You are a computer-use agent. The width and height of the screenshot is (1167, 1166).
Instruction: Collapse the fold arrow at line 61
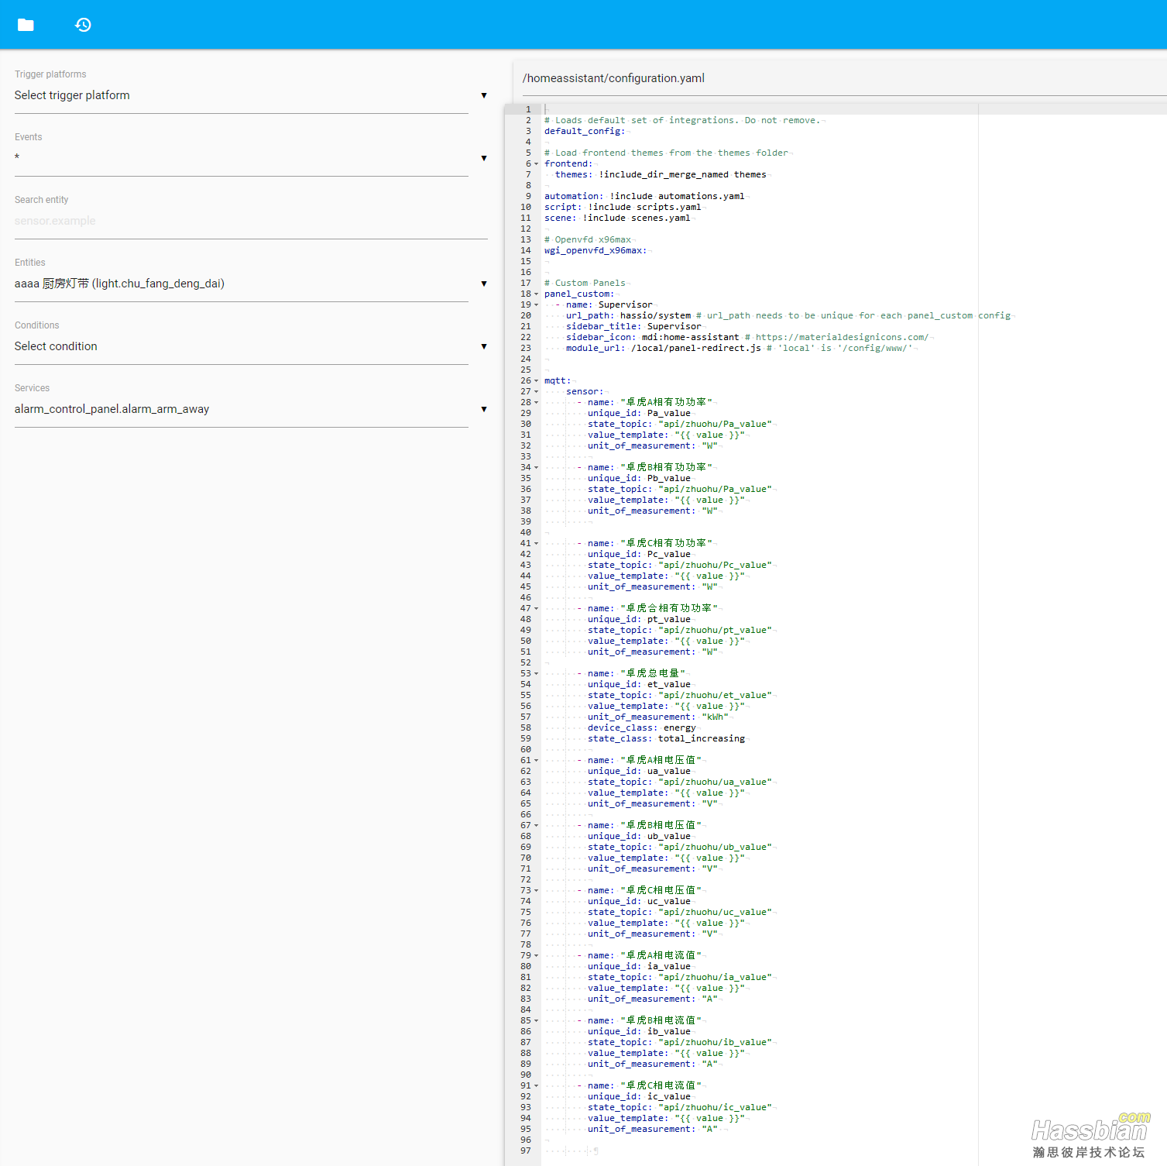537,761
